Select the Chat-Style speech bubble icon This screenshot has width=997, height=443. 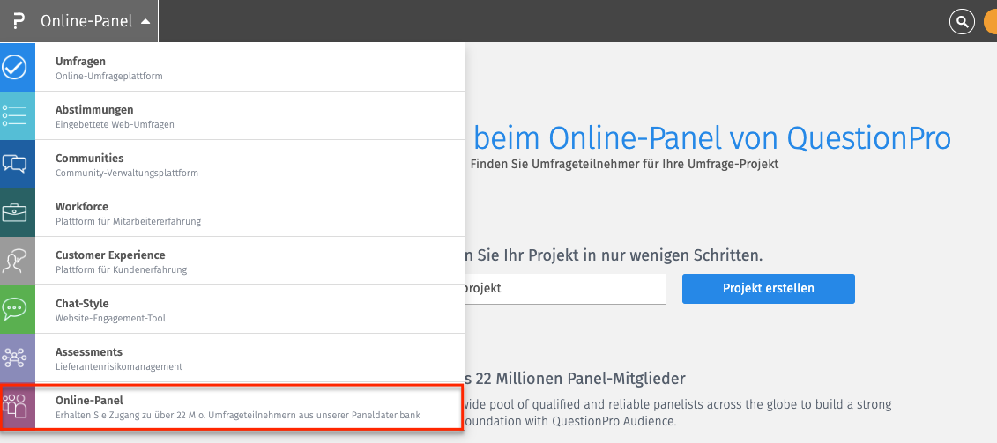click(x=14, y=309)
